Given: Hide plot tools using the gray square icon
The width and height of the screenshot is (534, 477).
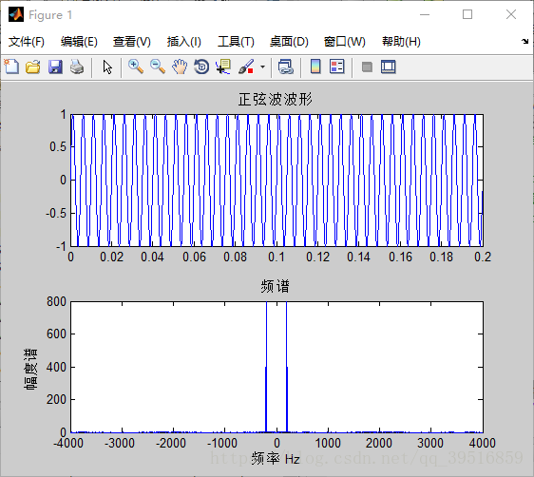Looking at the screenshot, I should tap(367, 67).
